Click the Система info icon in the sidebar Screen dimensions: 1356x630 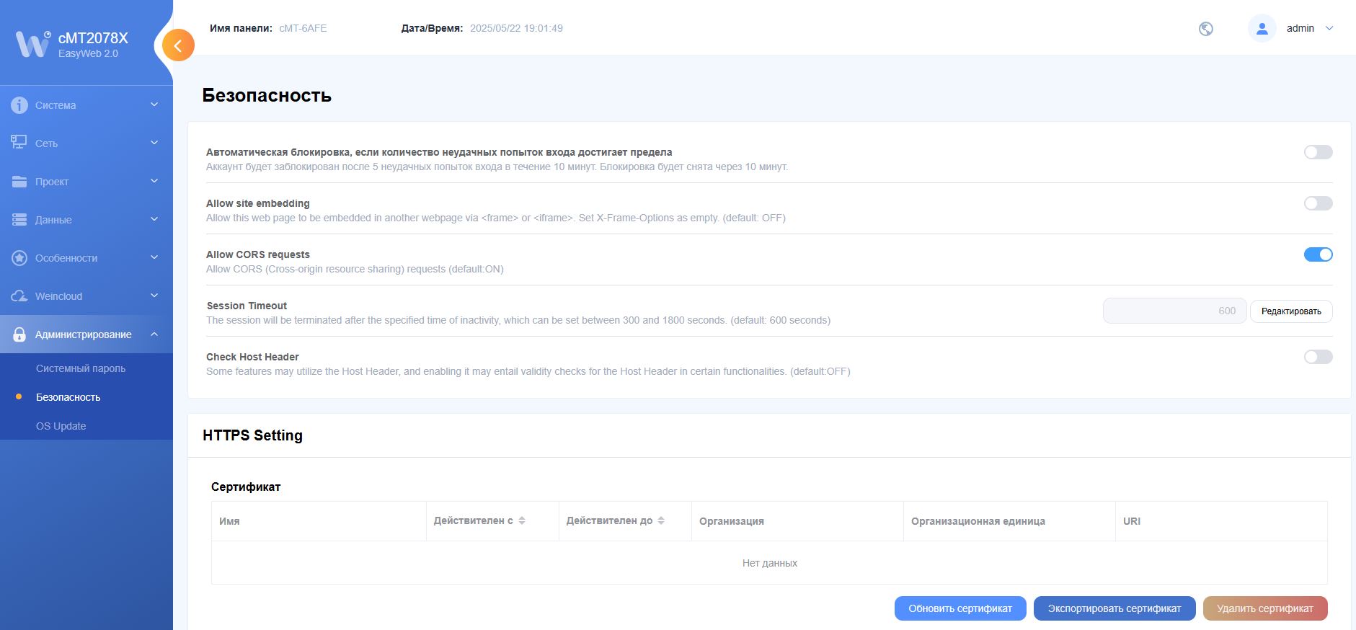tap(19, 105)
